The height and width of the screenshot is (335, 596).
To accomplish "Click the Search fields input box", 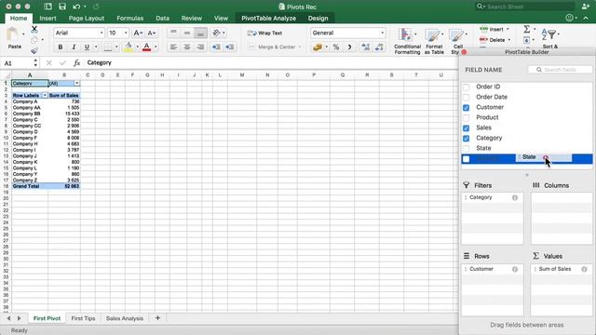I will click(x=560, y=70).
